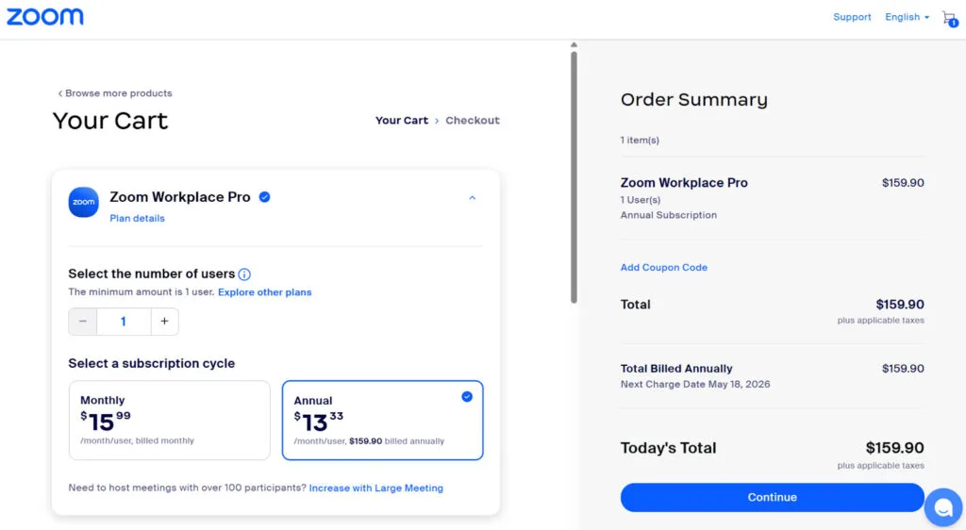Go to the Checkout breadcrumb step

(x=473, y=121)
